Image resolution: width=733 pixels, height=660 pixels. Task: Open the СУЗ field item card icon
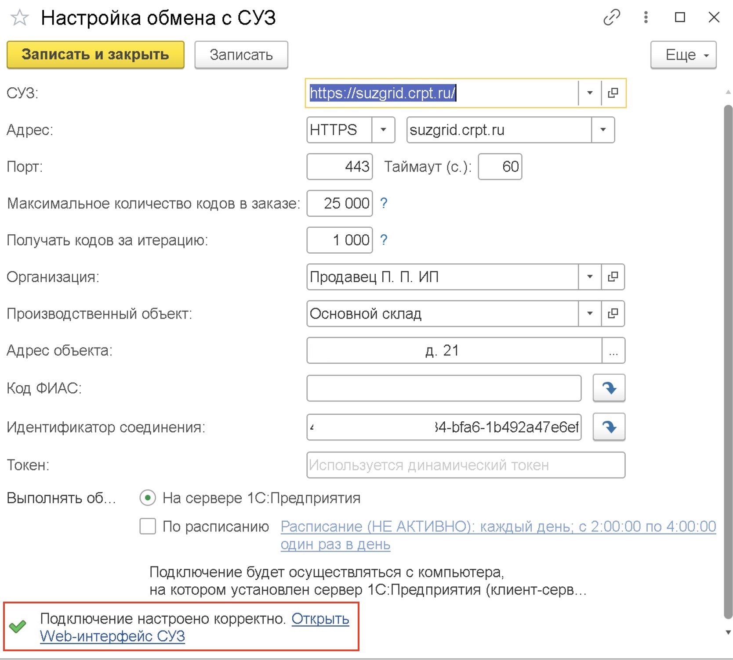tap(613, 93)
